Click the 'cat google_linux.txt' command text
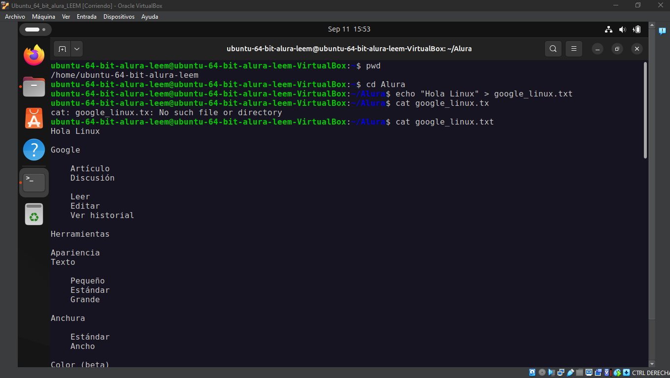Image resolution: width=670 pixels, height=378 pixels. coord(444,122)
